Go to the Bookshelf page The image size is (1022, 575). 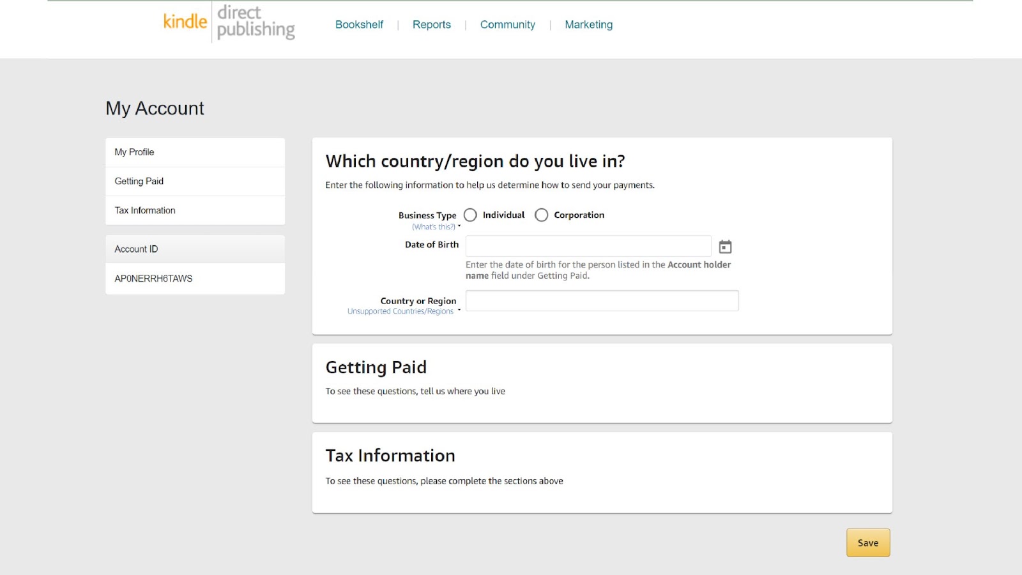[x=359, y=25]
